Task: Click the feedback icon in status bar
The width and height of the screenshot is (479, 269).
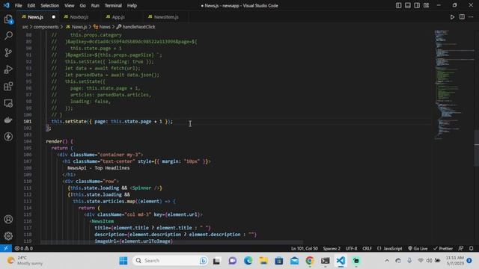Action: click(461, 249)
